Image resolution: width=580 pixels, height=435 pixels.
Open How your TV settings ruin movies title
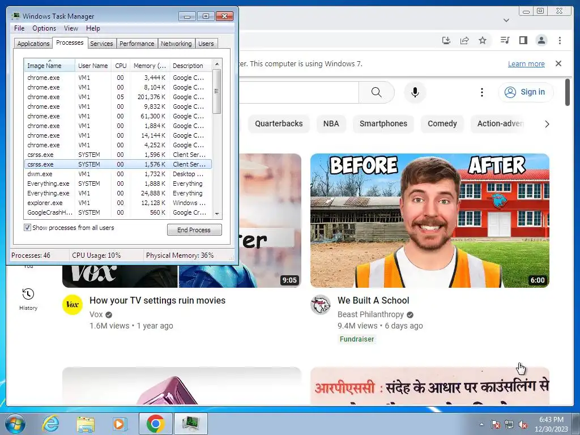tap(157, 300)
